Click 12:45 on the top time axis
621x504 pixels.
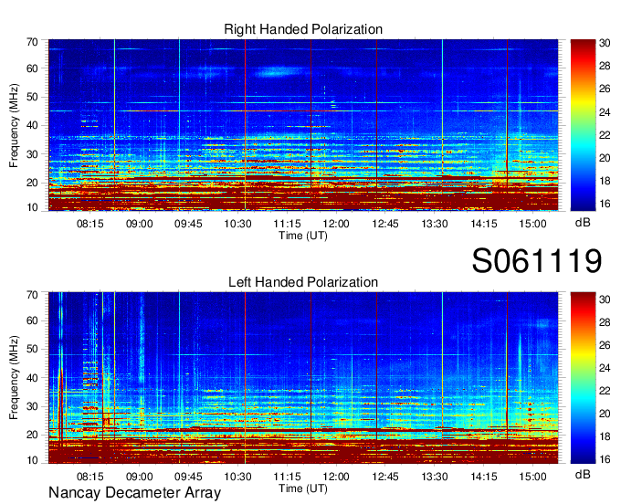tap(385, 224)
